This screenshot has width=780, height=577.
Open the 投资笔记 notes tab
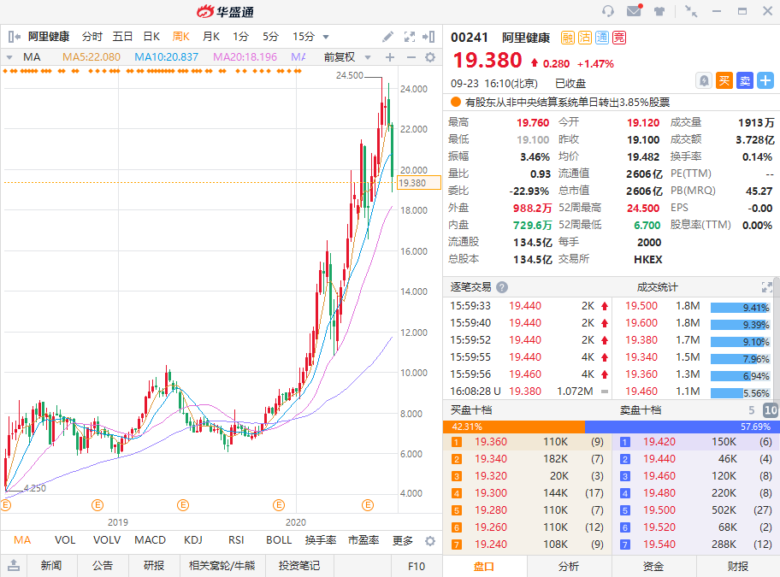point(299,566)
